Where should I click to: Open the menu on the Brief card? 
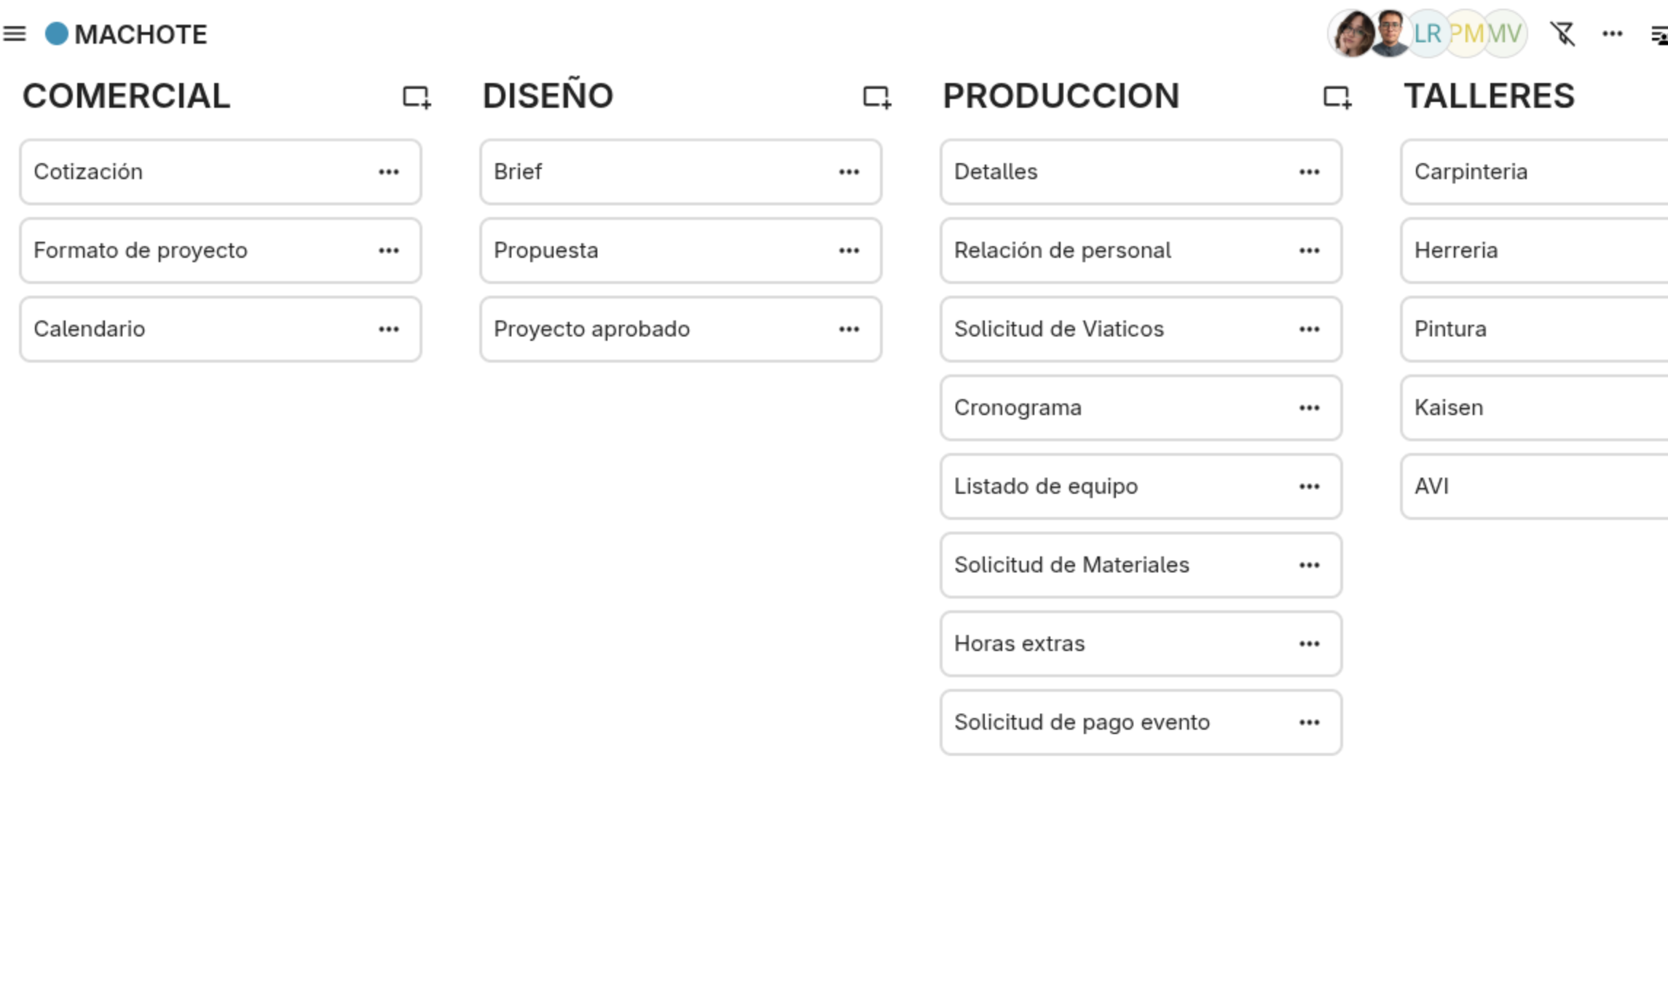click(850, 172)
